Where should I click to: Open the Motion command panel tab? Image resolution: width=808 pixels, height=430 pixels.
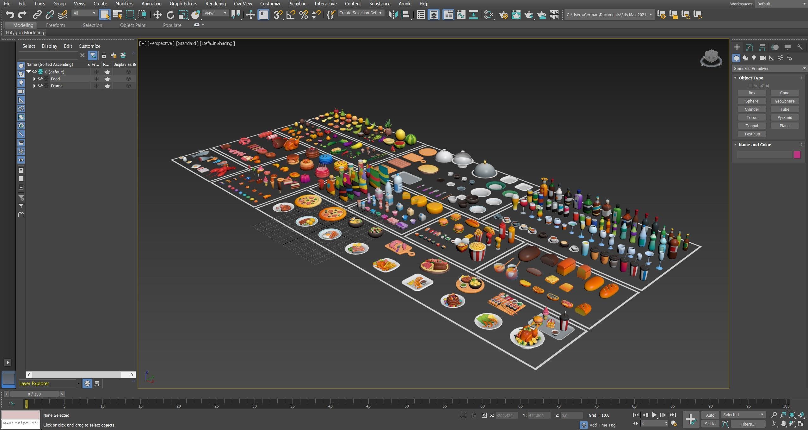(775, 47)
